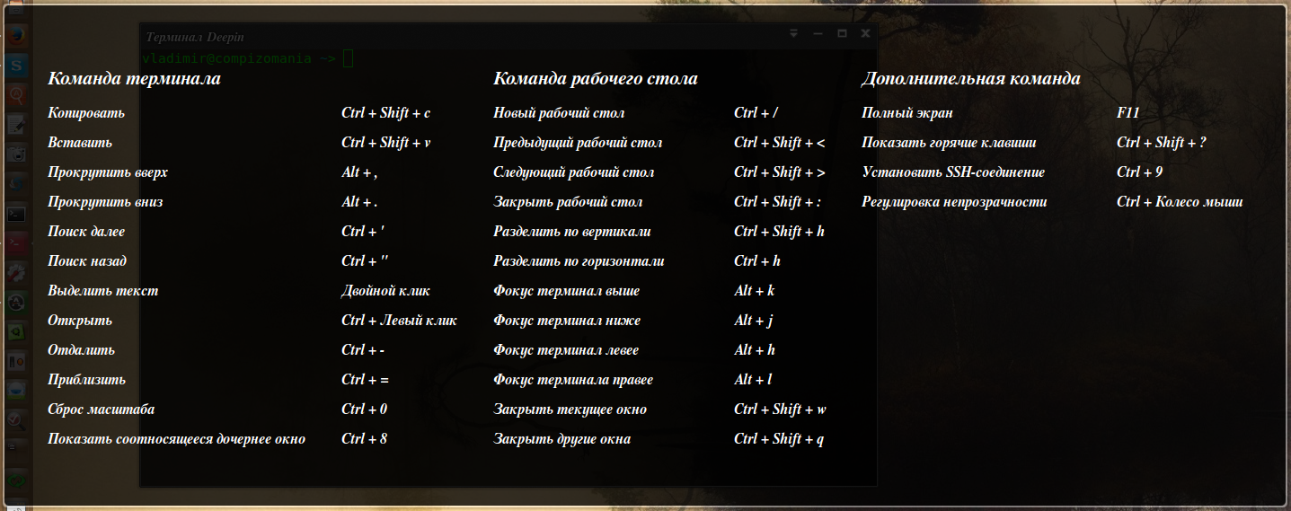Click the 'Фокус терминала правее' entry
This screenshot has width=1291, height=511.
[x=573, y=380]
